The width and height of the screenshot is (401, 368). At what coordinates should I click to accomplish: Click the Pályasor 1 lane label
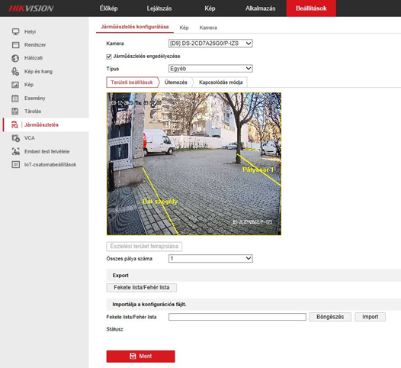(x=258, y=169)
